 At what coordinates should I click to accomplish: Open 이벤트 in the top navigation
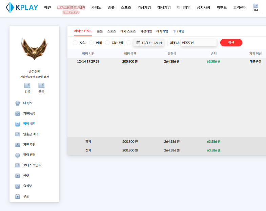(222, 7)
